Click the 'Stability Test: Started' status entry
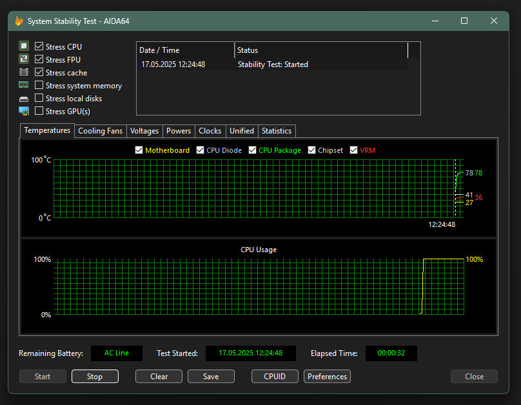 click(x=273, y=64)
